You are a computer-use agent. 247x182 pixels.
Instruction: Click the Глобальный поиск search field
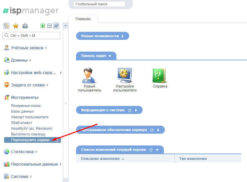pos(99,4)
